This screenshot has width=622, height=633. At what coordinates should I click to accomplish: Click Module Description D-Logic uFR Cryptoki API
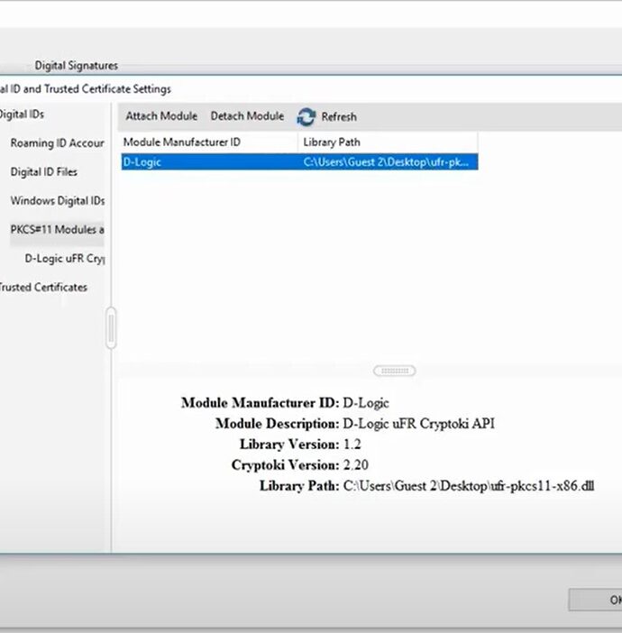(418, 424)
